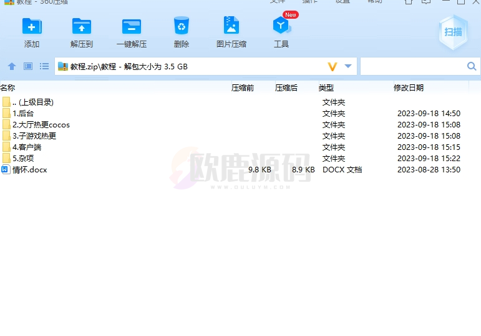Click the 删除 (Delete) recycle bin icon

[x=182, y=26]
